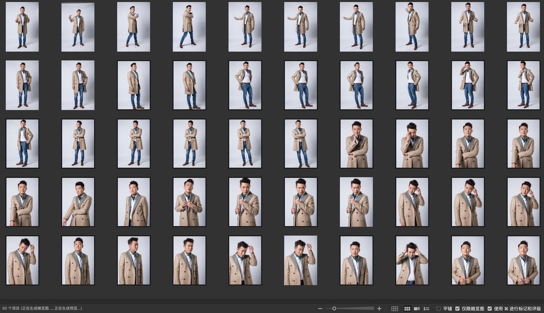Select portrait of man leaning sideways, arm down
This screenshot has height=313, width=544.
[x=78, y=202]
